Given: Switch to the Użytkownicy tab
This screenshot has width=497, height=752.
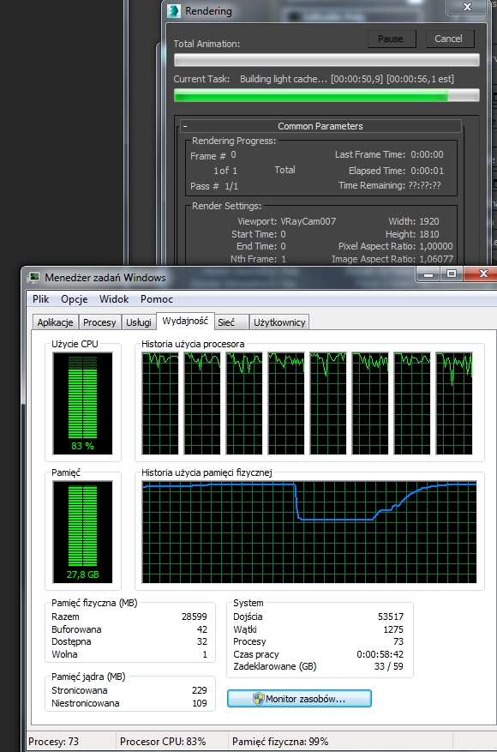Looking at the screenshot, I should click(279, 322).
